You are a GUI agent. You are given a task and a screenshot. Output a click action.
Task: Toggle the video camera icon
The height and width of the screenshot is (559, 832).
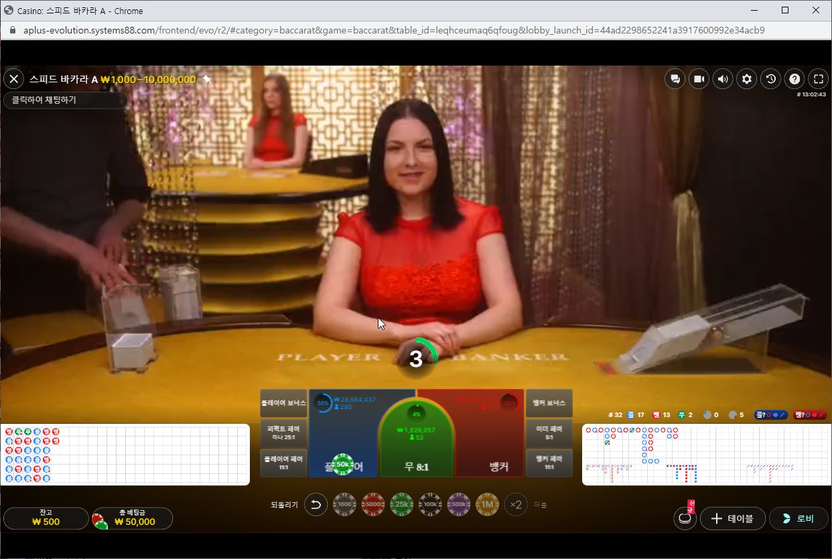[699, 79]
